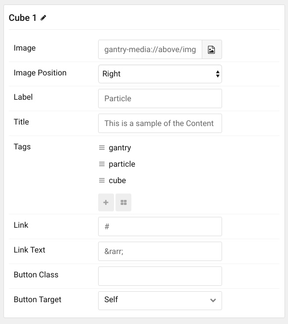Click the handle icon beside cube tag
This screenshot has width=288, height=324.
102,181
